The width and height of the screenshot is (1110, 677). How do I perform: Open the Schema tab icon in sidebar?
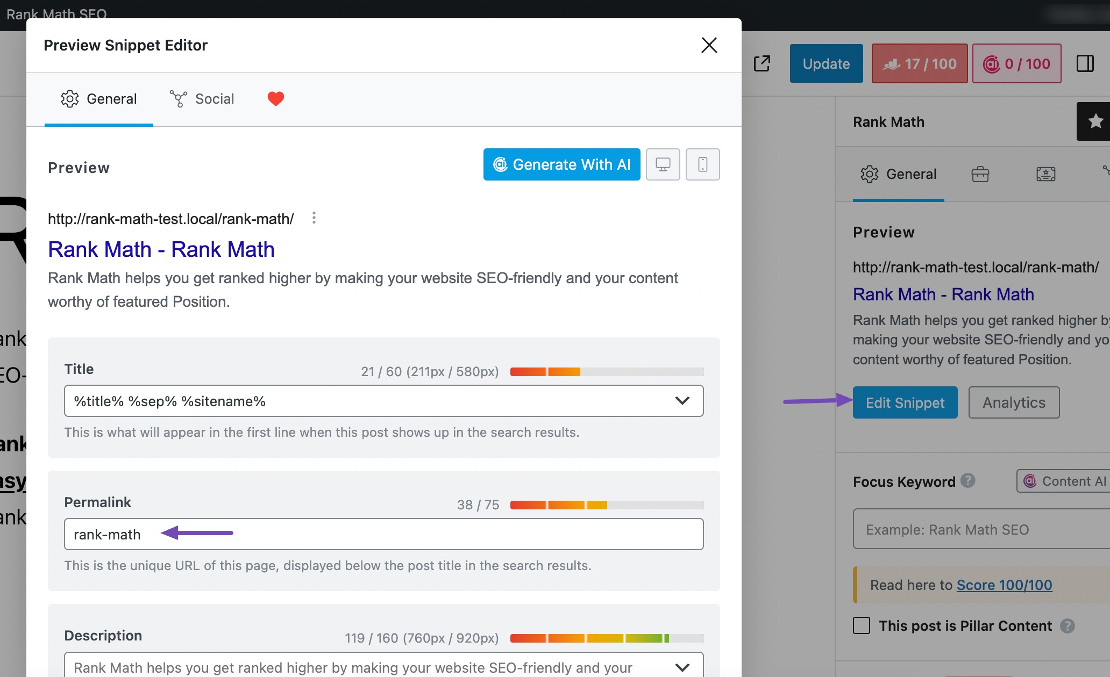point(1046,174)
